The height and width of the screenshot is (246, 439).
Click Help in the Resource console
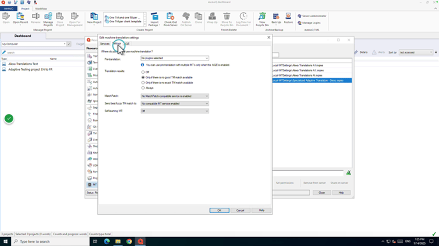click(x=341, y=192)
